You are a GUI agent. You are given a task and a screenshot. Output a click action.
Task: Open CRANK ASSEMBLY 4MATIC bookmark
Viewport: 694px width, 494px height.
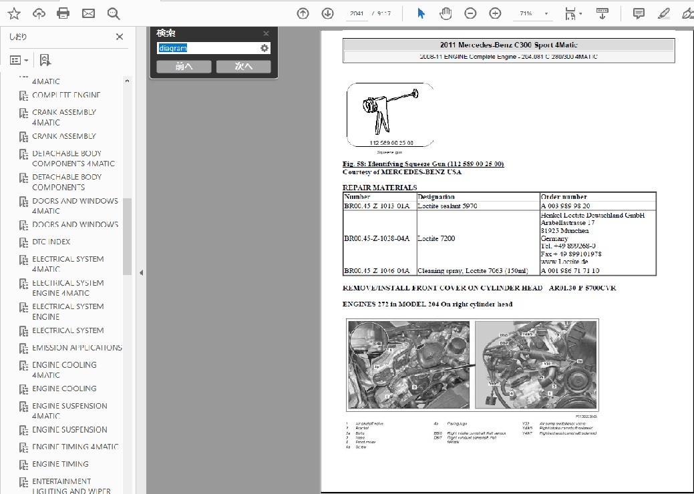tap(63, 117)
